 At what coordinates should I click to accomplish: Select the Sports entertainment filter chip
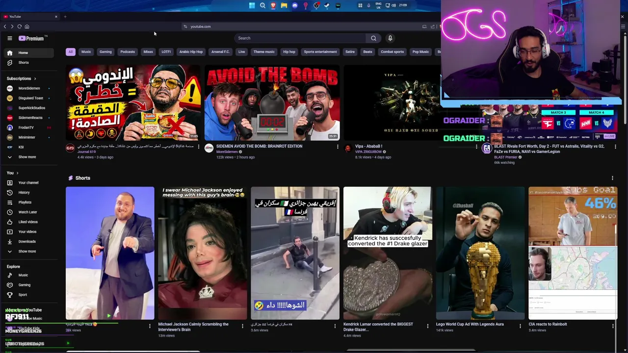click(x=320, y=51)
